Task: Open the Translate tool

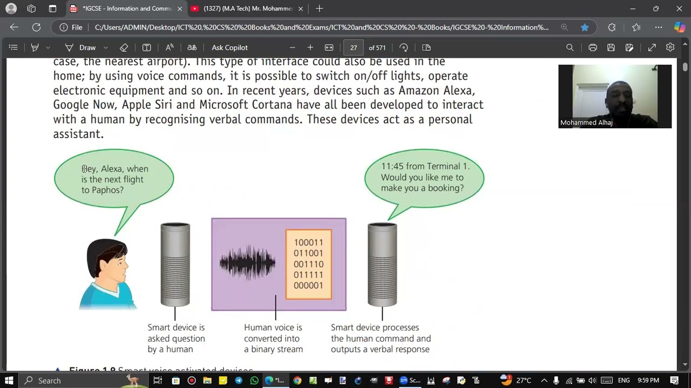Action: click(192, 47)
